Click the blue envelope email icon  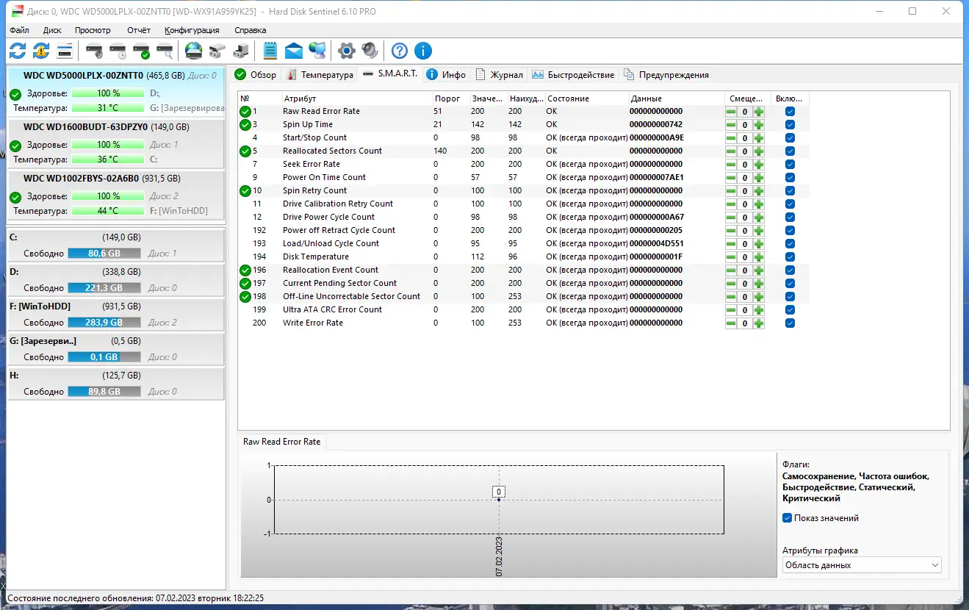(294, 51)
